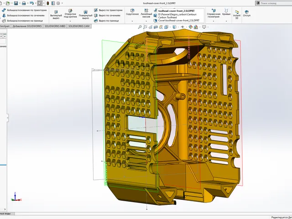The image size is (292, 219).
Task: Toggle Hide/Show Items eye icon
Action: tap(182, 27)
